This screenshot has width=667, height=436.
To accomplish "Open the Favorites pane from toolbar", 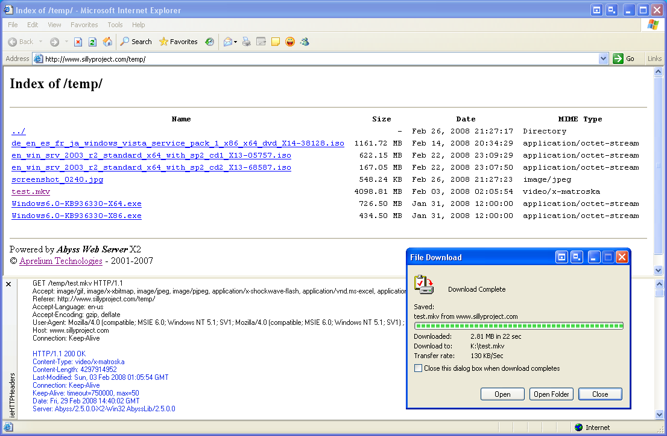I will [x=179, y=42].
